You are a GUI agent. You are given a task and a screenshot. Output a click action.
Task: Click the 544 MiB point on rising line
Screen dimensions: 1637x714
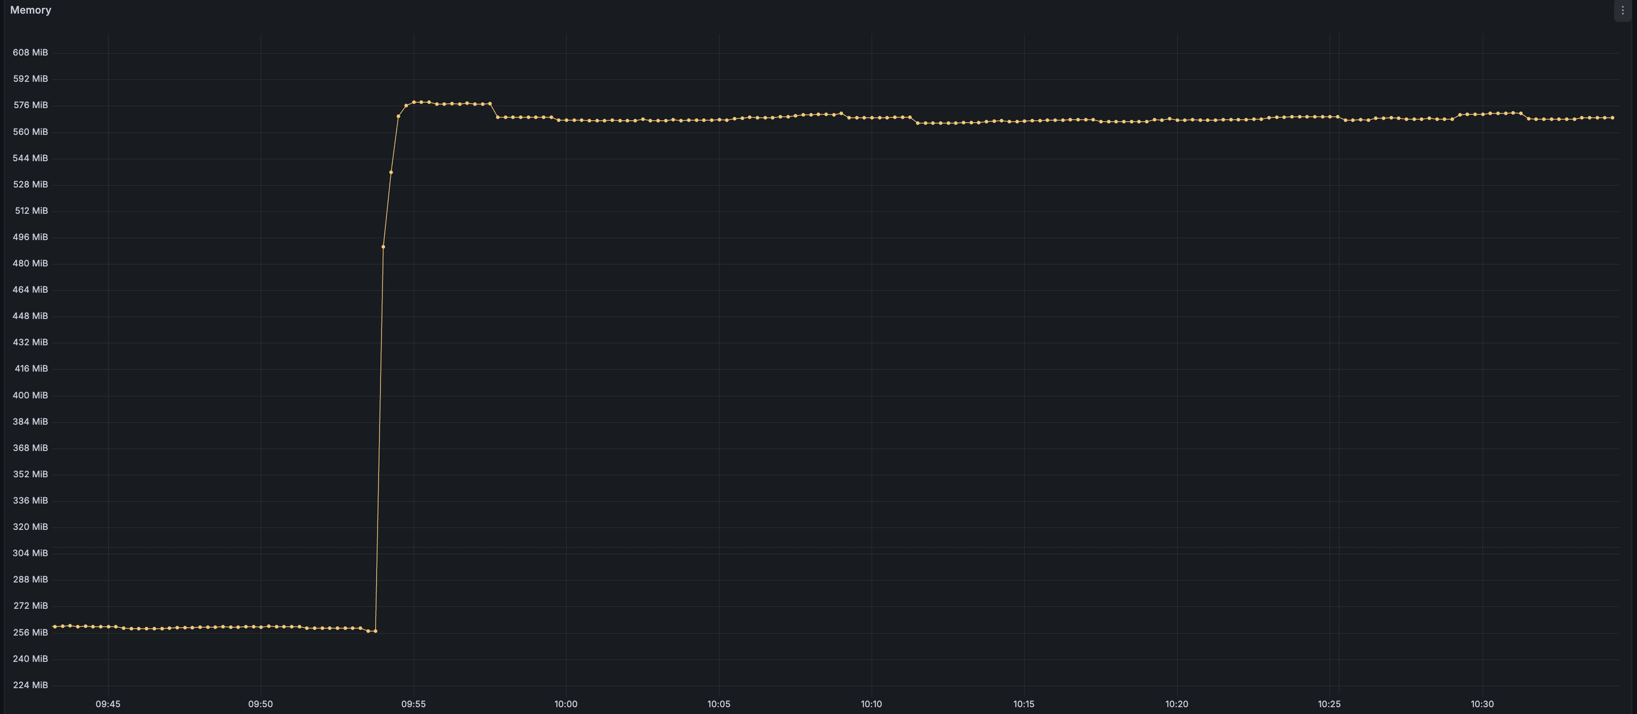(391, 172)
